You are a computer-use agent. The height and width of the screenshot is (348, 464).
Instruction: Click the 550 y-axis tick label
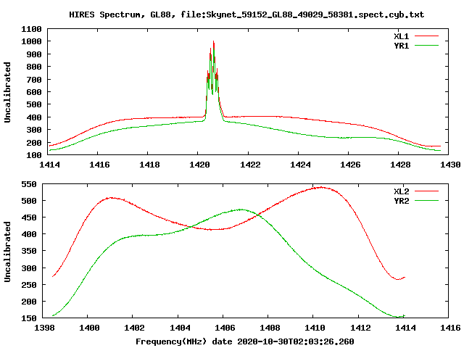tap(29, 184)
